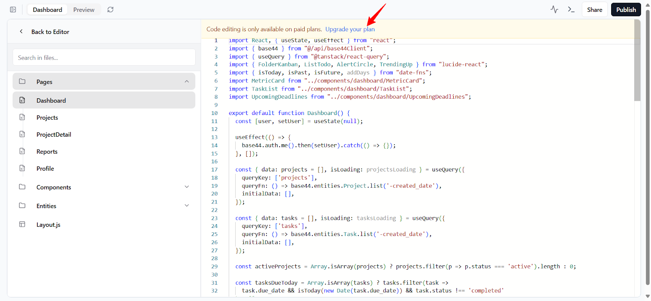Click the Layout.js layout icon

tap(22, 224)
